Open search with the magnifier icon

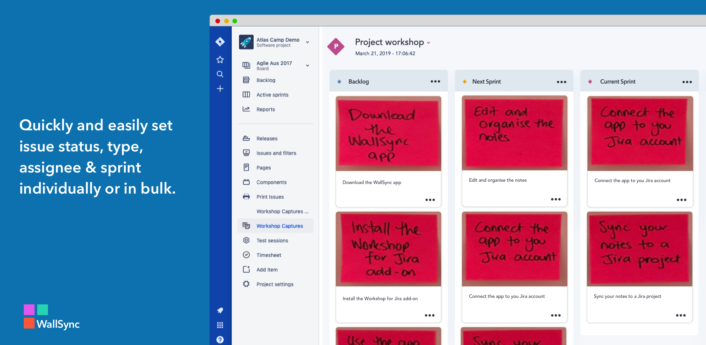[x=220, y=74]
